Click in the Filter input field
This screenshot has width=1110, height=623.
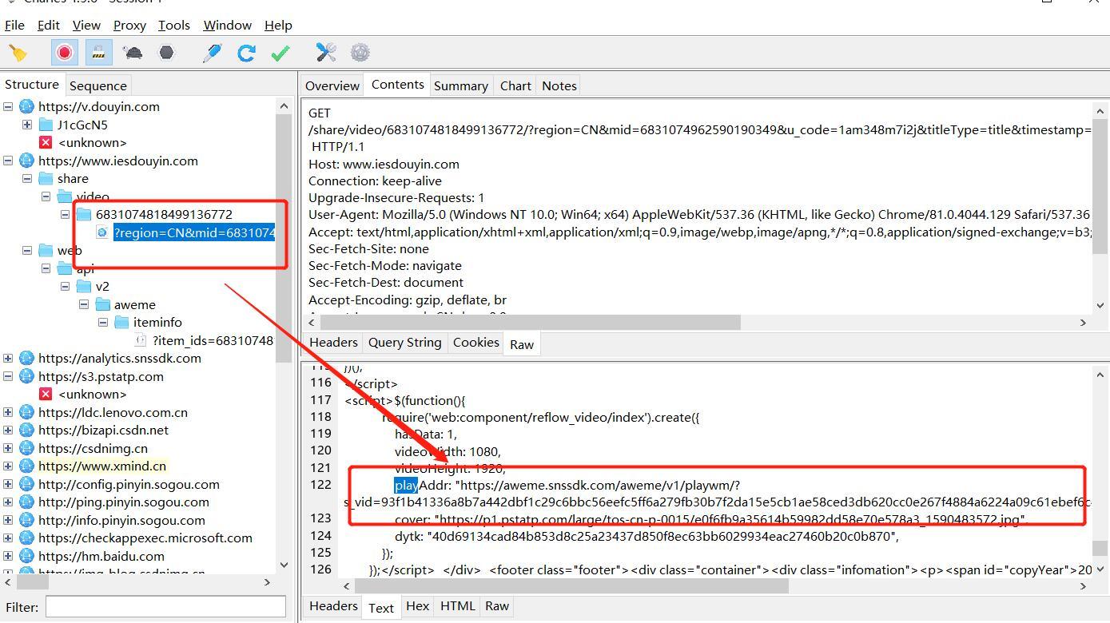165,606
